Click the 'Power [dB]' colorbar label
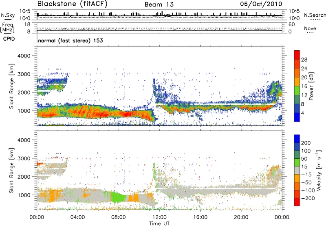The width and height of the screenshot is (326, 226). [311, 86]
